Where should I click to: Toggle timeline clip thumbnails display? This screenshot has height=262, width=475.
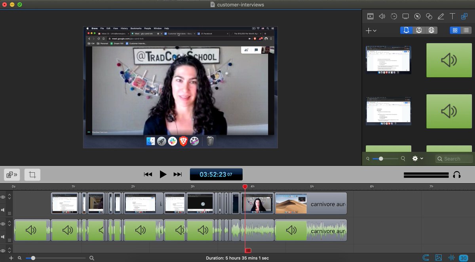[439, 258]
